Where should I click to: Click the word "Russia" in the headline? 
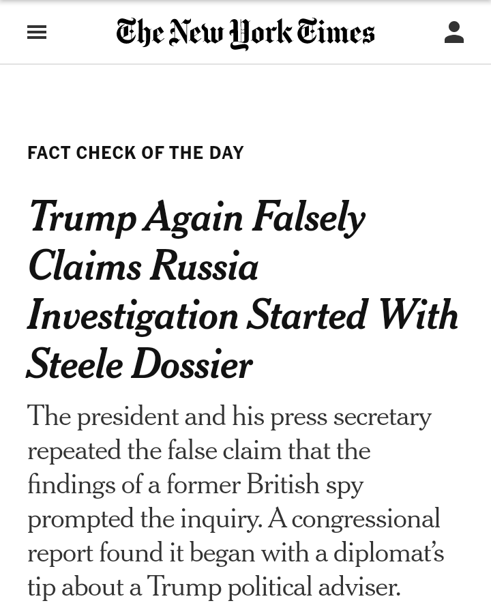[204, 266]
